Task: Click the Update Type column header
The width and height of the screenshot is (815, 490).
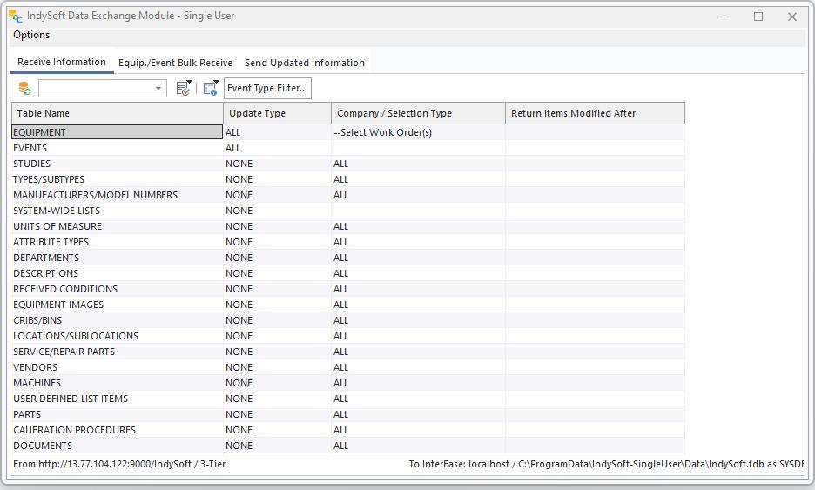Action: 277,113
